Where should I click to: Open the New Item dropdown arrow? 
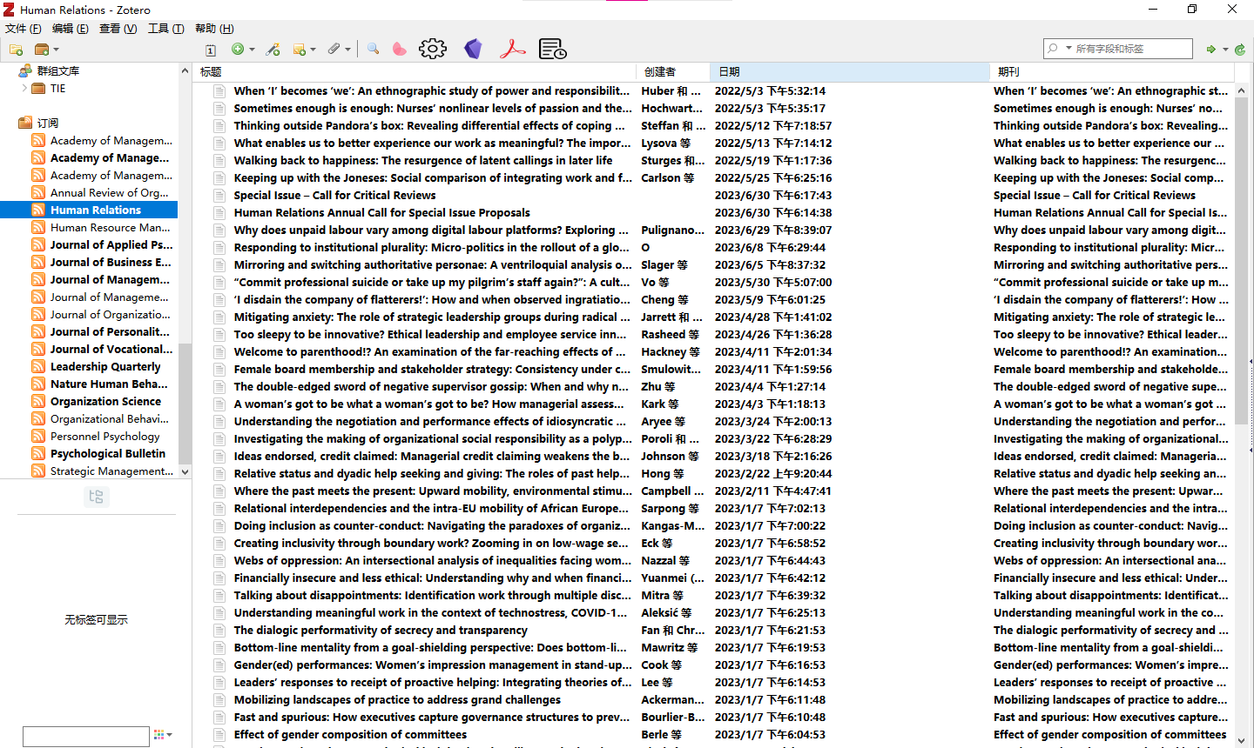pyautogui.click(x=252, y=50)
